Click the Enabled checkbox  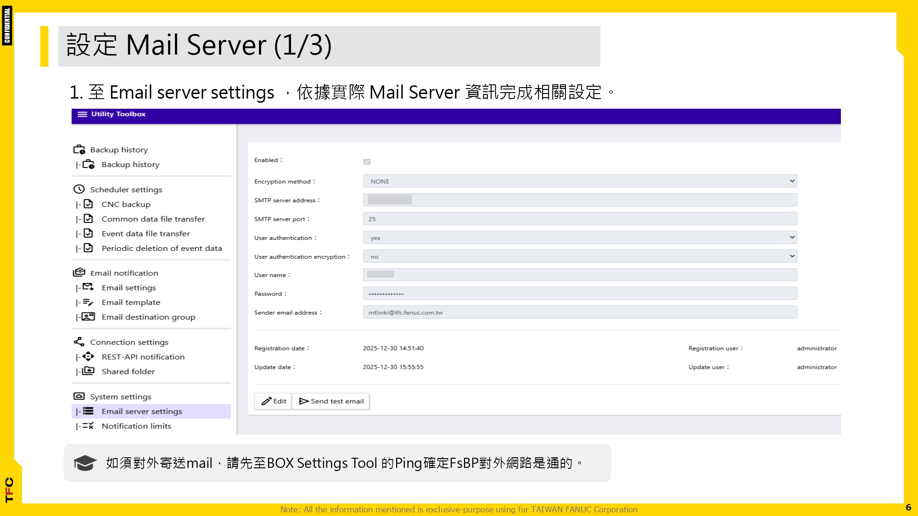(x=367, y=161)
